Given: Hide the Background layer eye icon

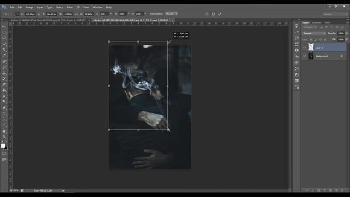Looking at the screenshot, I should click(305, 56).
